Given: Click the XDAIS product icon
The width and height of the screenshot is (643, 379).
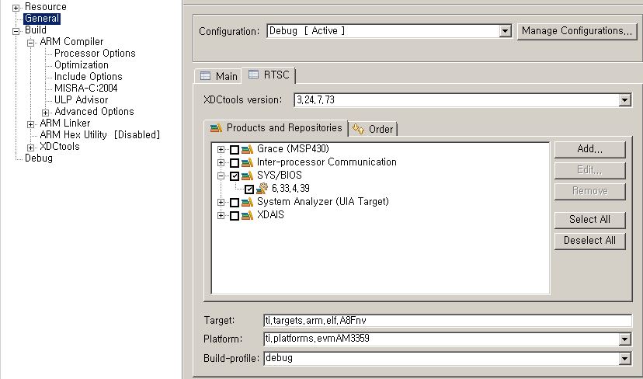Looking at the screenshot, I should [247, 215].
